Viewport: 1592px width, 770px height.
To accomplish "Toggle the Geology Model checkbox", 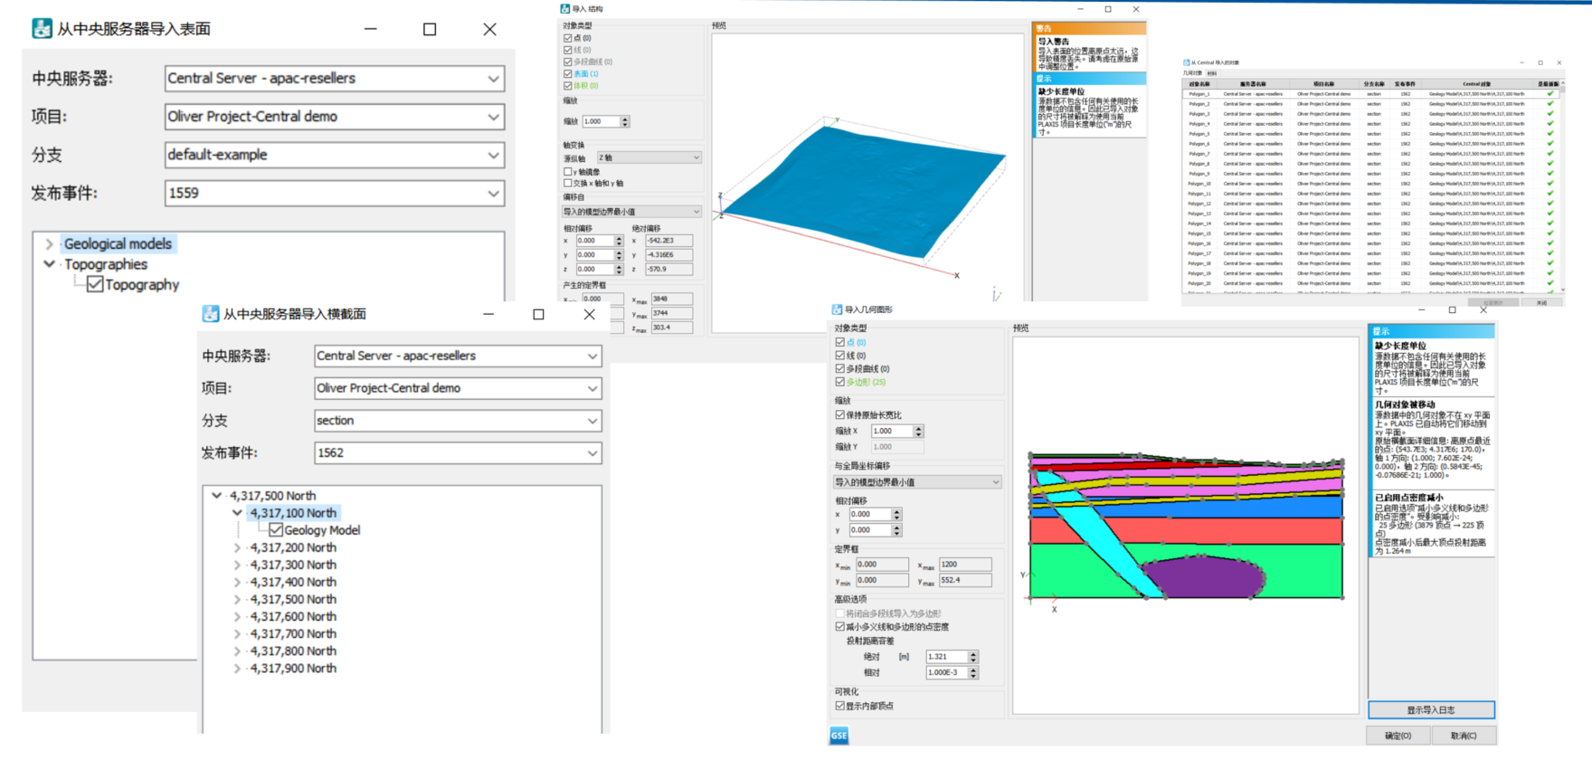I will (276, 530).
